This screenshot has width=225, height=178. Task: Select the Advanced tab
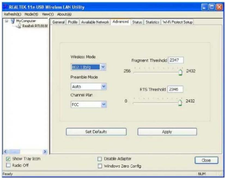pos(120,22)
